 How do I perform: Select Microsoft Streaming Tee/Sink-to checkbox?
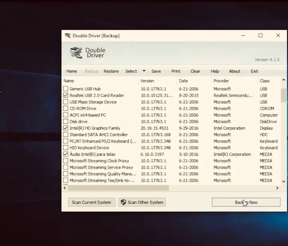pos(65,180)
